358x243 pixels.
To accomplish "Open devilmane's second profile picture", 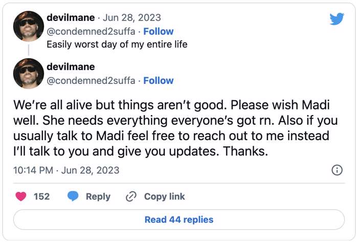I will 29,73.
